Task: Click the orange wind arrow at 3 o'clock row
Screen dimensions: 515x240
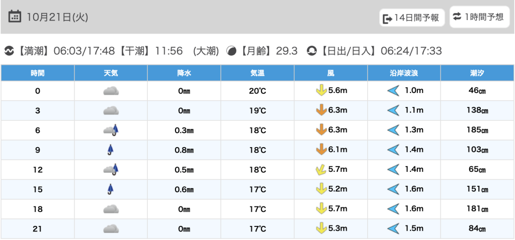Action: click(320, 110)
